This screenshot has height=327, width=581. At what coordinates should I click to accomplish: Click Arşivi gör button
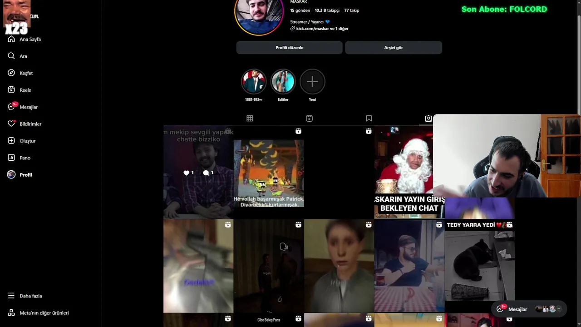(394, 48)
